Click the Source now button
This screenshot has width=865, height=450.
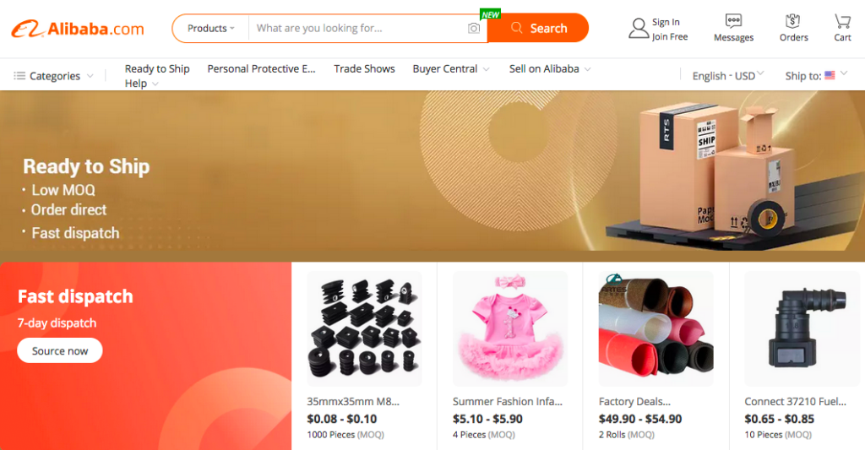click(60, 351)
